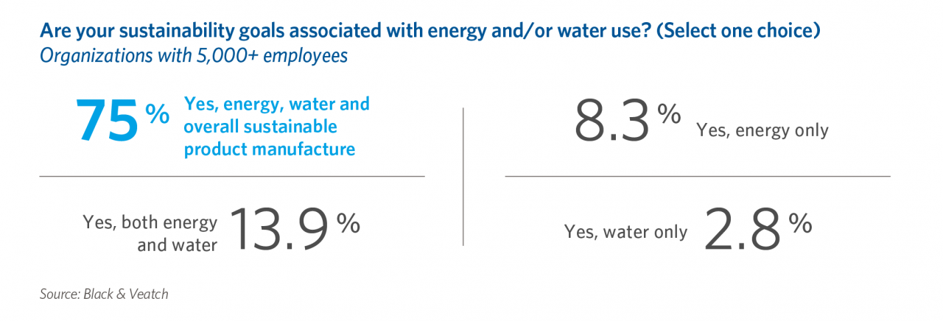Click the infographic title about sustainability goals
This screenshot has width=943, height=321.
tap(430, 32)
